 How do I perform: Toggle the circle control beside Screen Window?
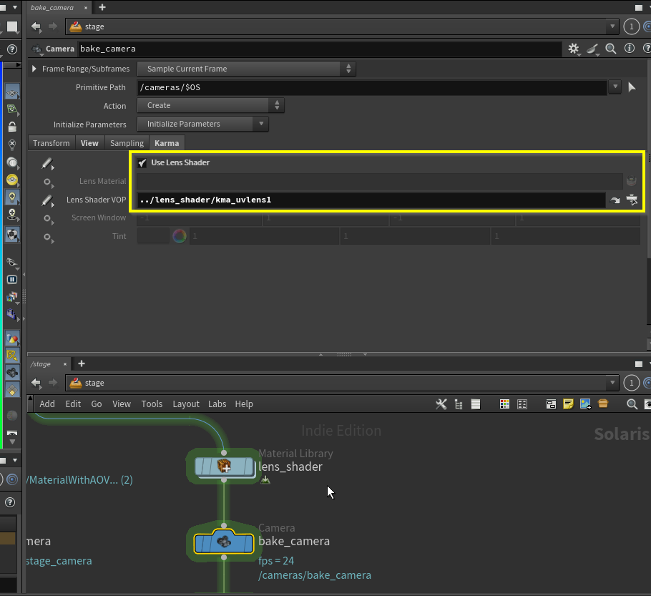48,218
